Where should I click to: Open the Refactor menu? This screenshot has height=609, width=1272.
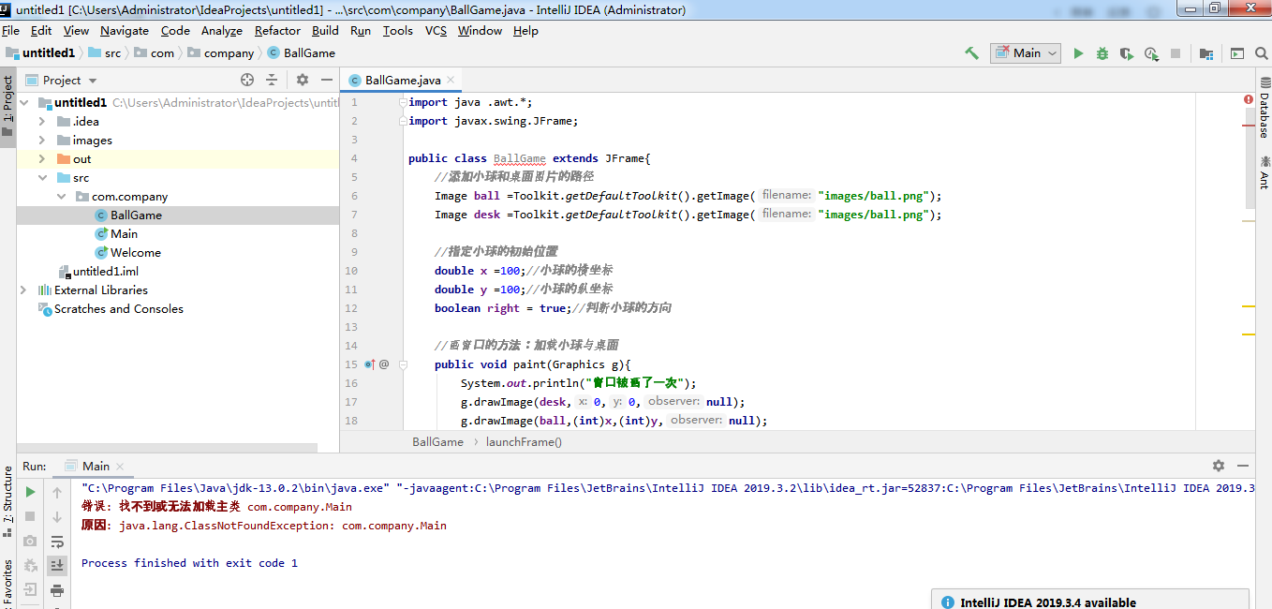coord(278,31)
